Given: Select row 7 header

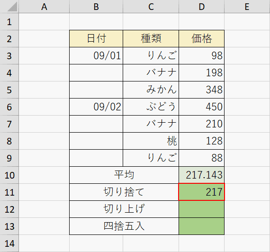Looking at the screenshot, I should point(9,124).
